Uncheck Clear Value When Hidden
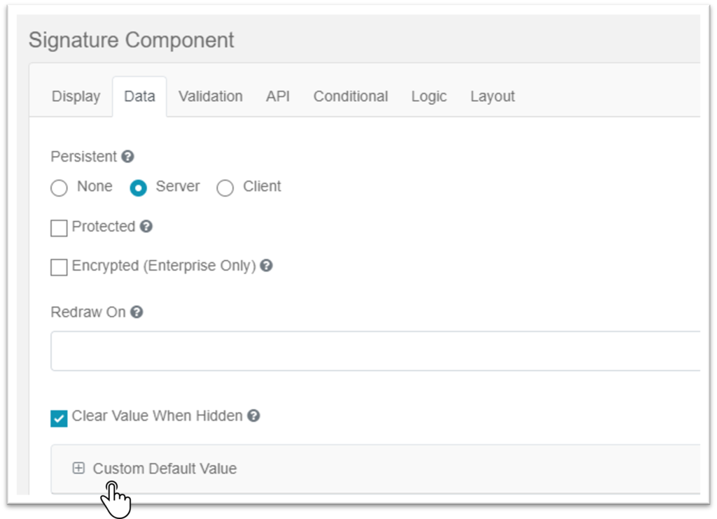The height and width of the screenshot is (519, 717). (60, 418)
